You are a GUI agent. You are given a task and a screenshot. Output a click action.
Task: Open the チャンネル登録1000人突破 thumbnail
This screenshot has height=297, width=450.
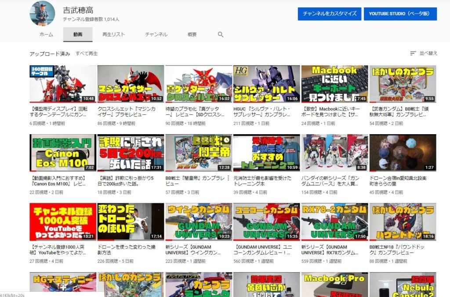63,222
